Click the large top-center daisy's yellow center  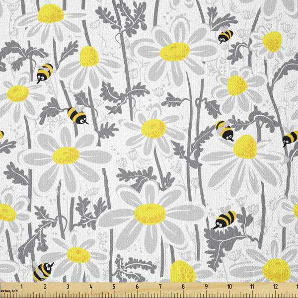175,52
